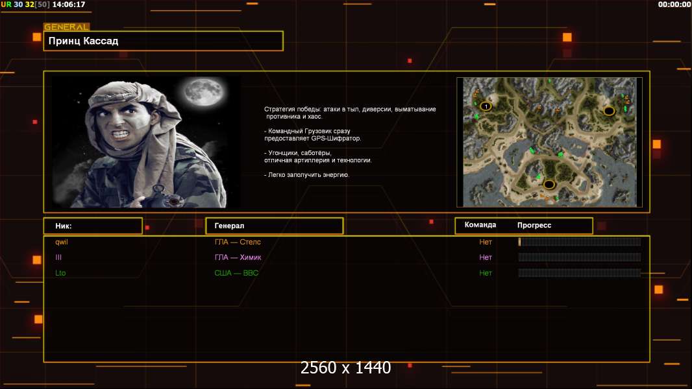
Task: Click the GENERAL label above the name box
Action: pyautogui.click(x=66, y=27)
